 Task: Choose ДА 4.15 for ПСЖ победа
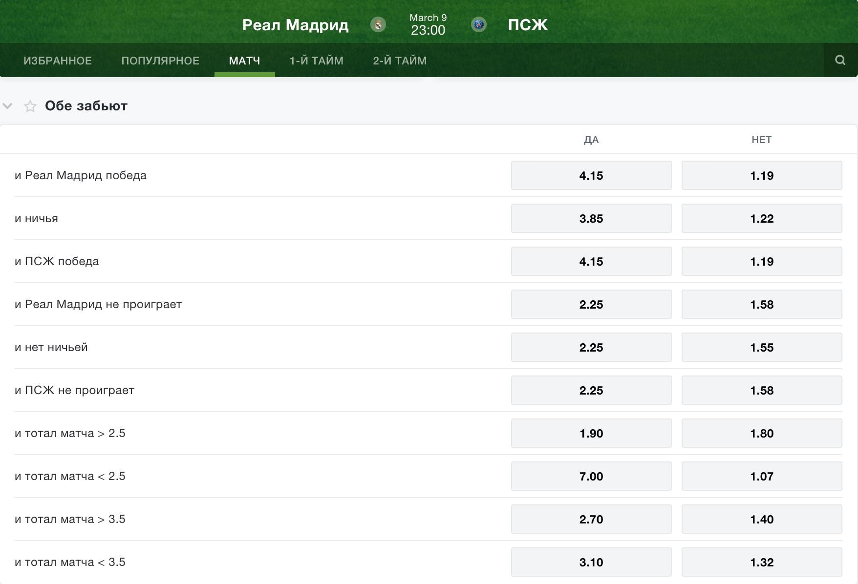[591, 261]
